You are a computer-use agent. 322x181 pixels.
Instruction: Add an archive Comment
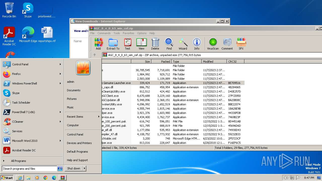click(227, 44)
